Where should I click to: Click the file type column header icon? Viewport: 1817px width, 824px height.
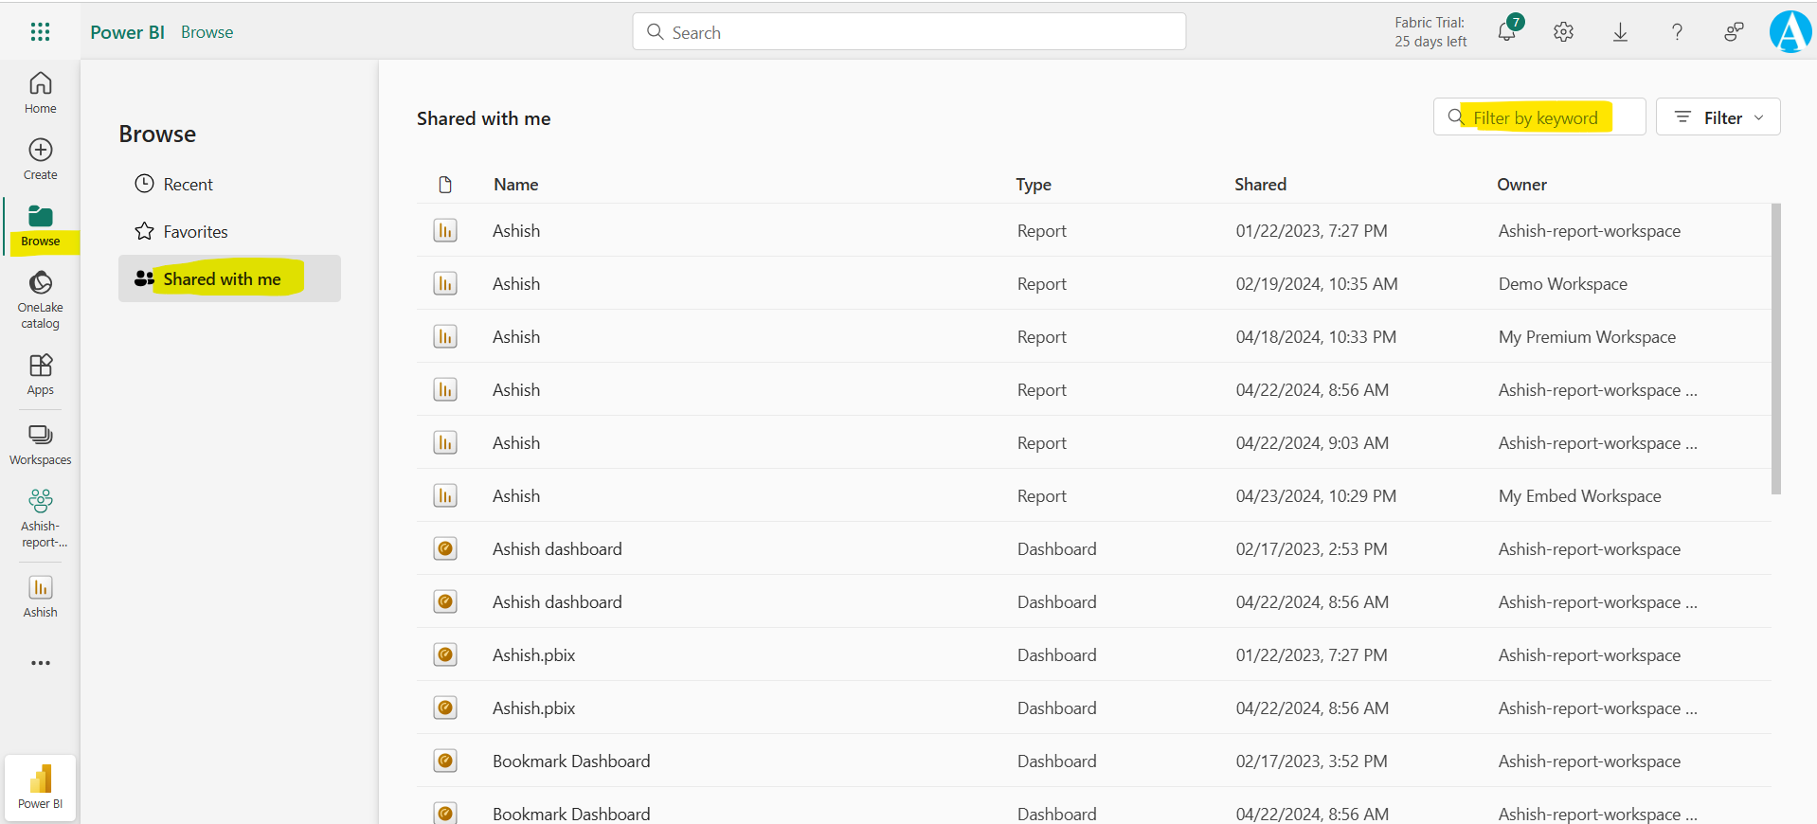pos(445,185)
